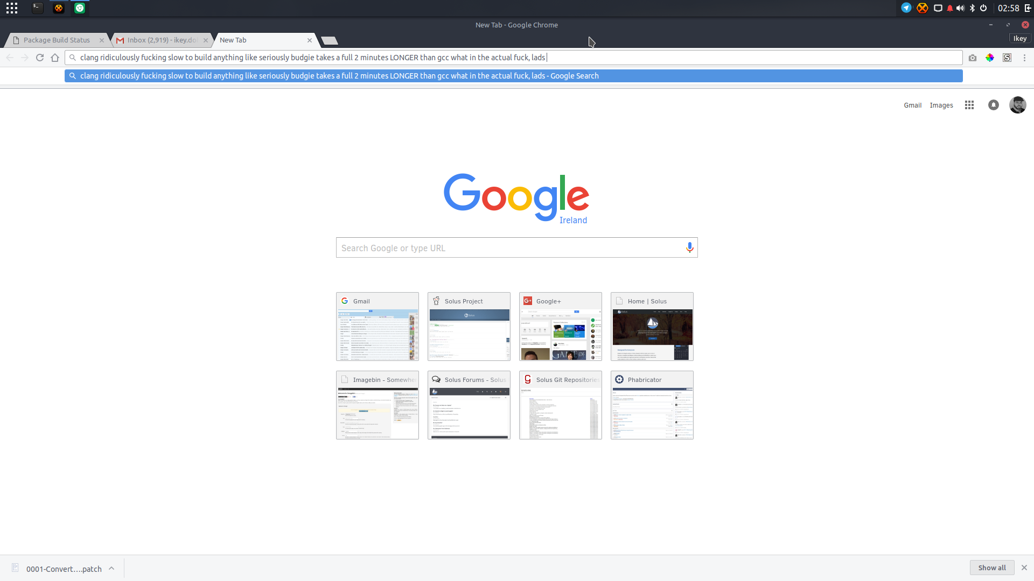This screenshot has height=581, width=1034.
Task: Open the Phabricator thumbnail
Action: point(652,405)
